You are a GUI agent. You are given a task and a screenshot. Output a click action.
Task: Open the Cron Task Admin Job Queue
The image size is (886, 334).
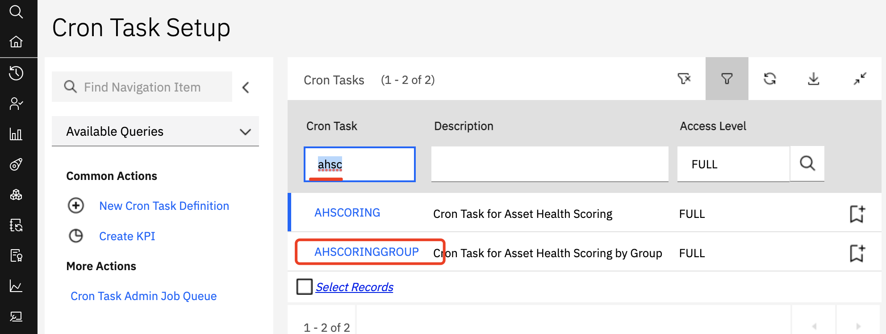click(x=144, y=296)
